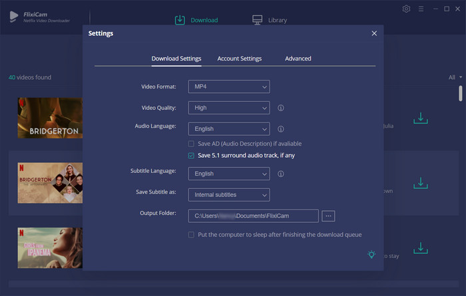The height and width of the screenshot is (296, 466).
Task: Click the 'Audio Language:' label
Action: [155, 126]
